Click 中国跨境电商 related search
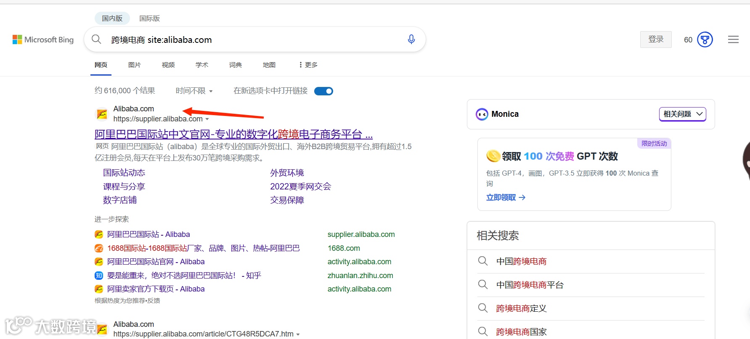 click(522, 261)
